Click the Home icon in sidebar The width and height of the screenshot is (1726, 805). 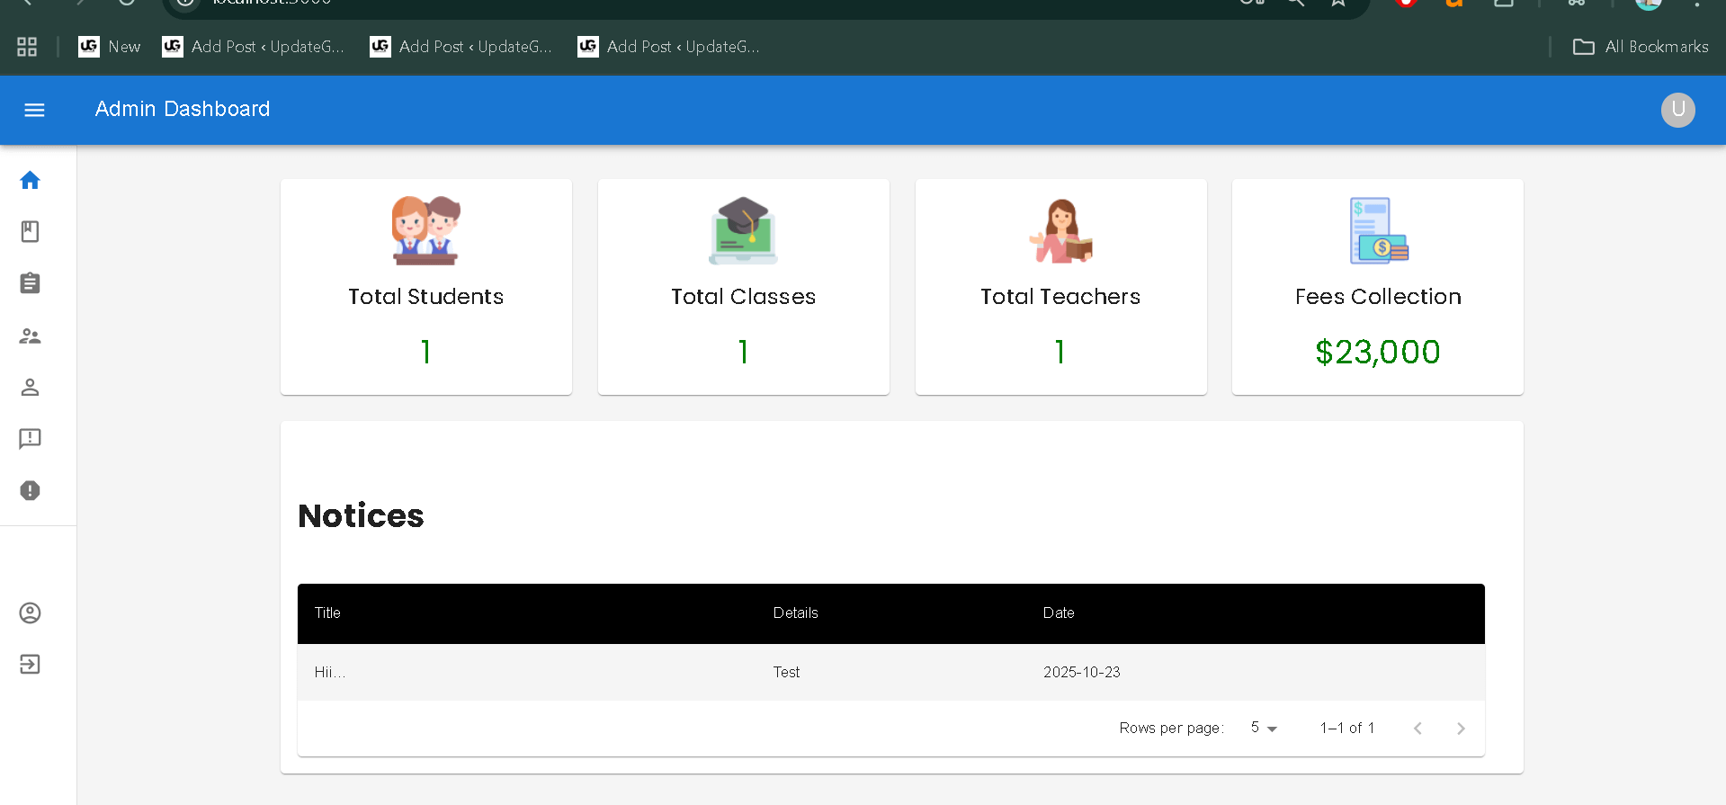(30, 181)
